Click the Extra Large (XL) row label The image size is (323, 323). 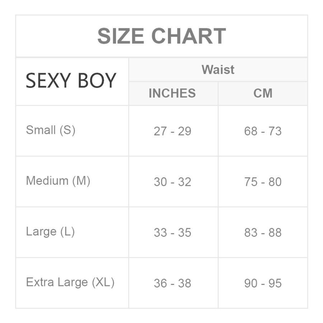[x=70, y=282]
